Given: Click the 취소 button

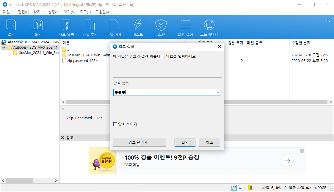Looking at the screenshot, I should [x=209, y=142].
